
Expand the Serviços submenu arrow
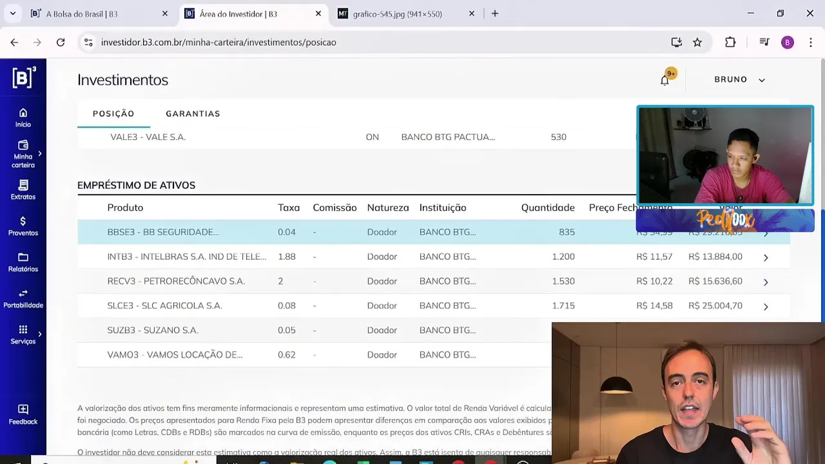40,334
